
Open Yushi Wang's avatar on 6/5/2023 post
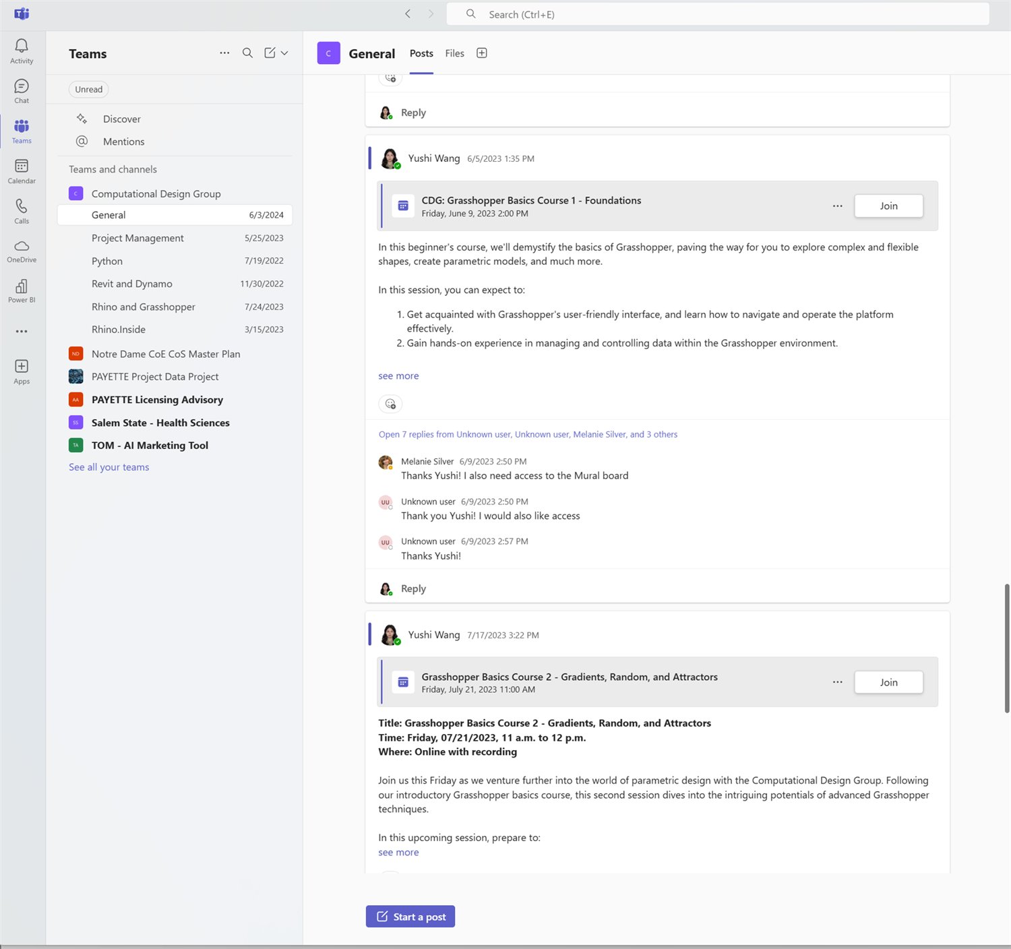pyautogui.click(x=390, y=159)
